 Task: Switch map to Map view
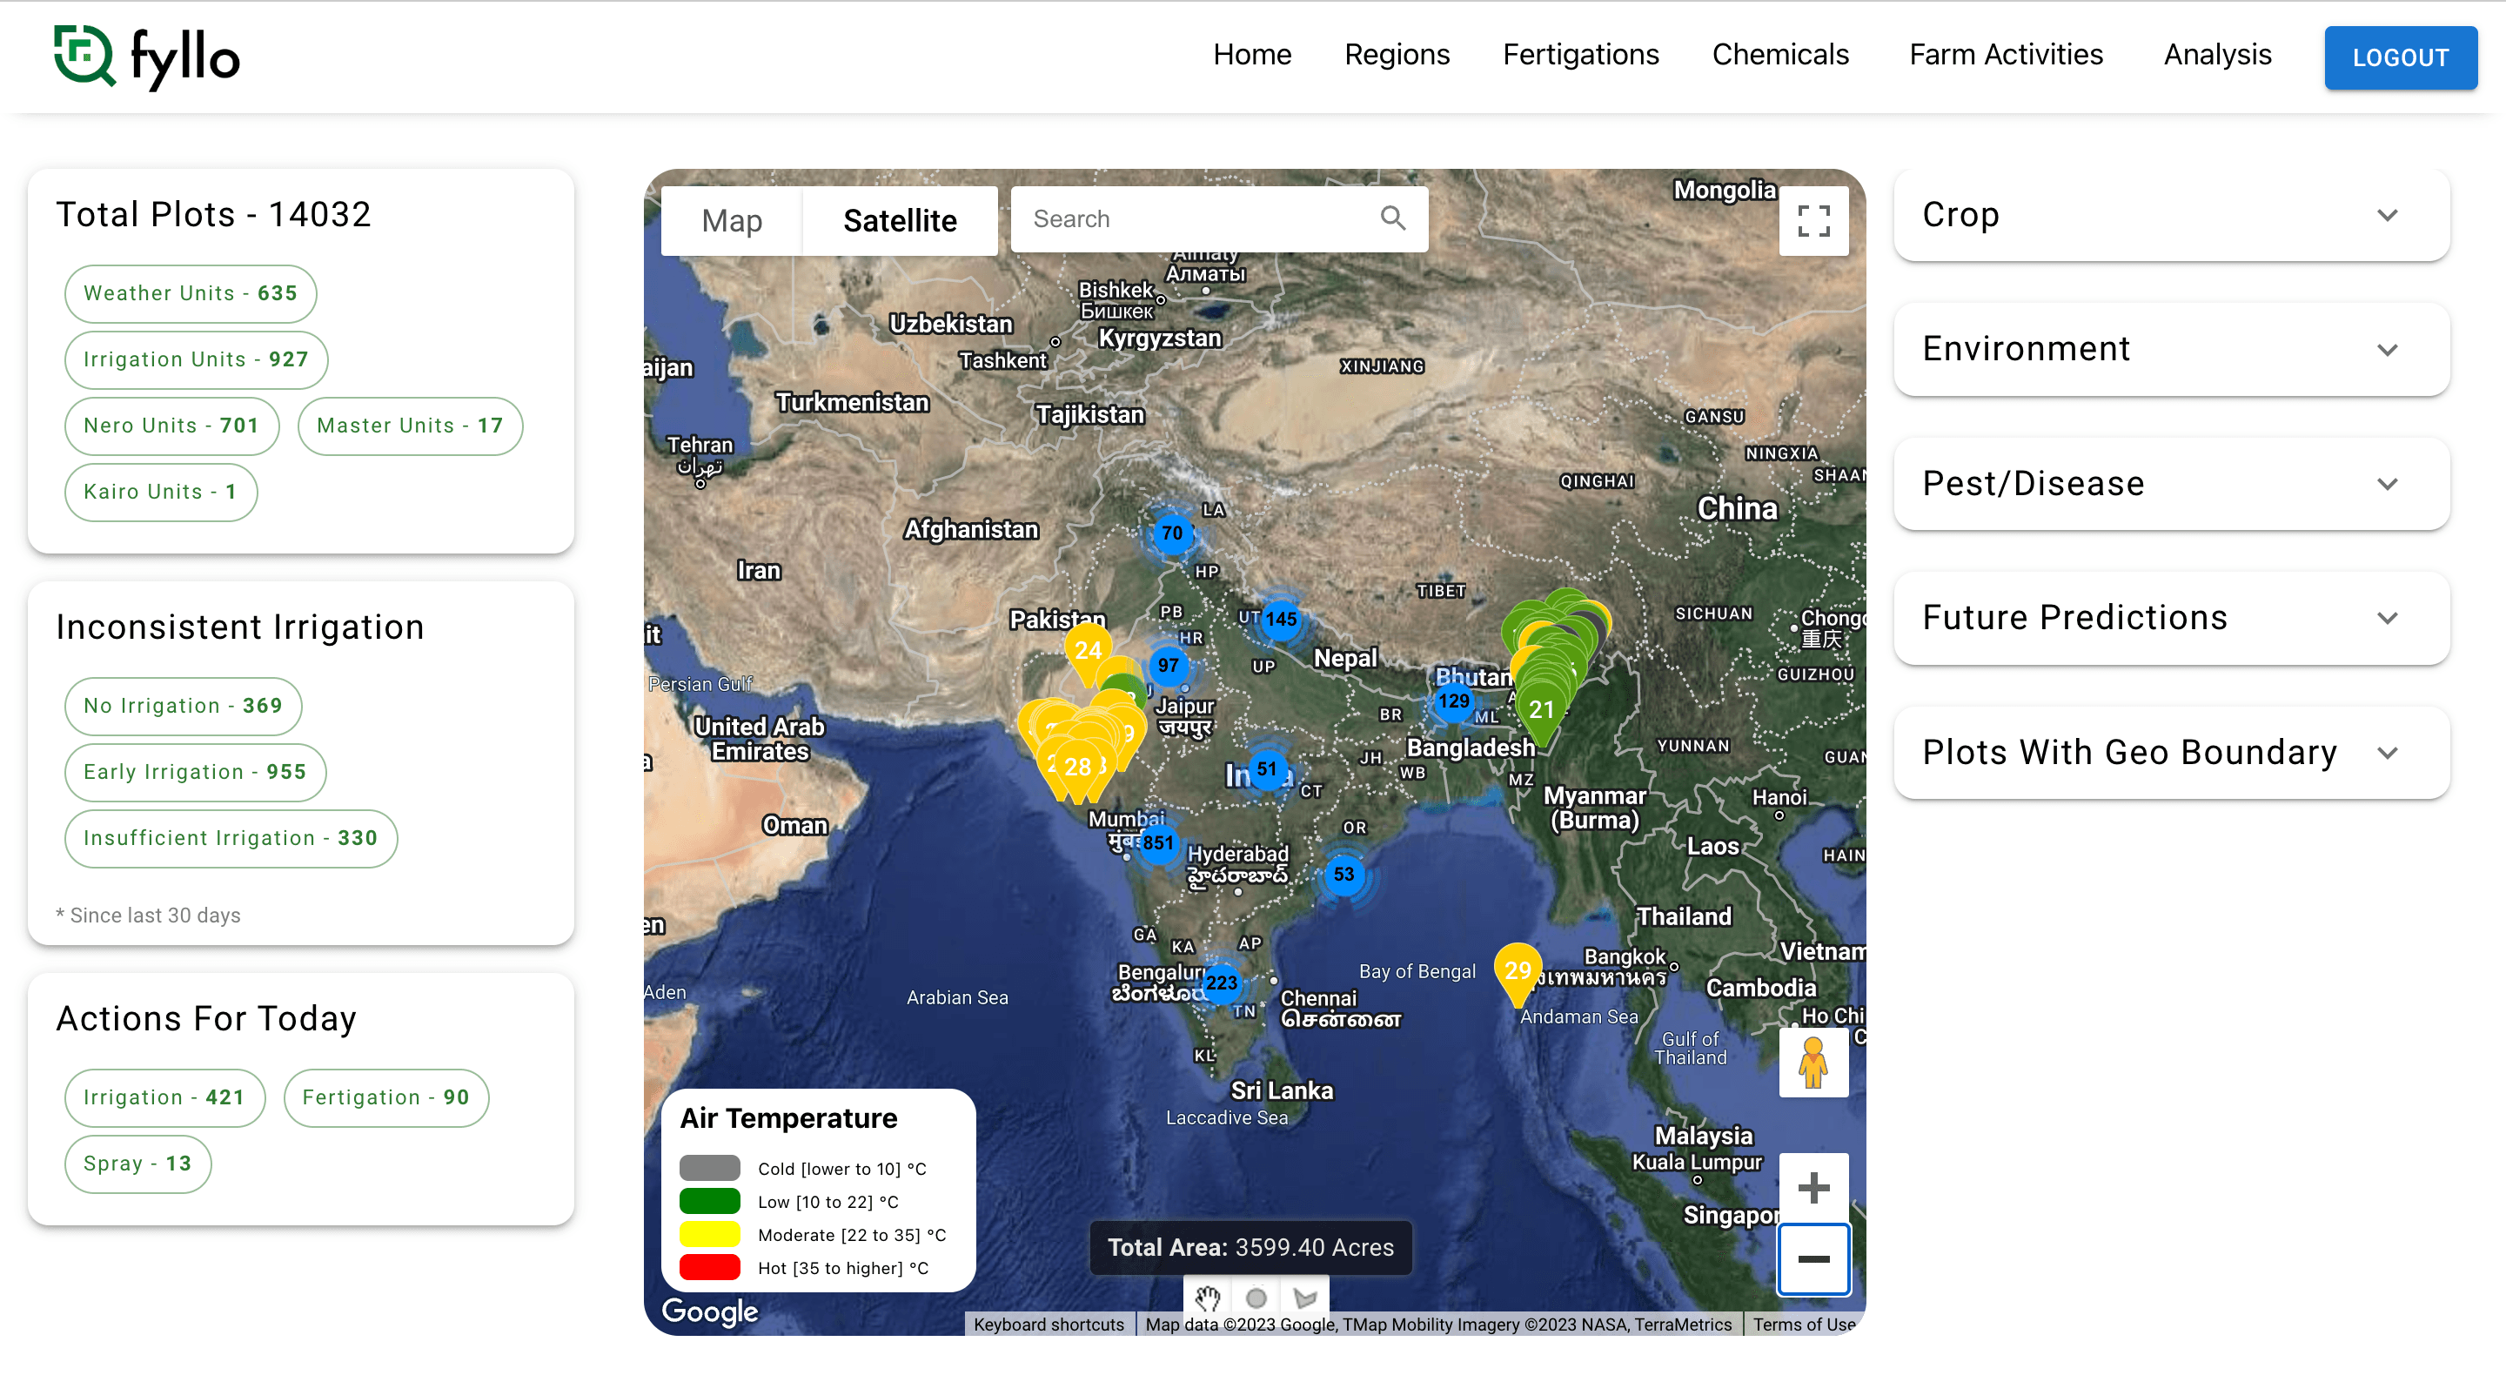tap(732, 221)
